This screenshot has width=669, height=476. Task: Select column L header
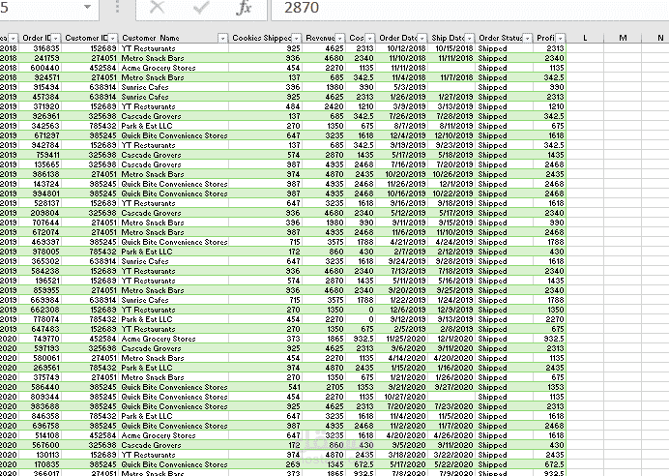pyautogui.click(x=585, y=38)
